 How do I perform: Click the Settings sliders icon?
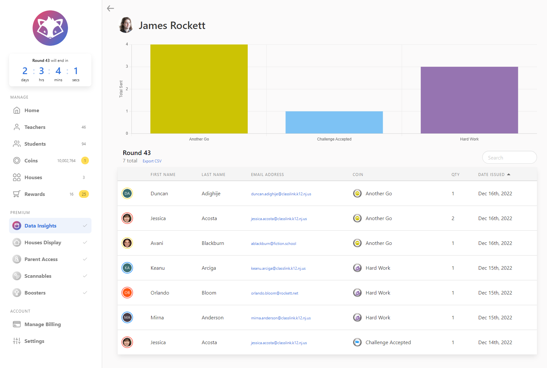(x=17, y=341)
